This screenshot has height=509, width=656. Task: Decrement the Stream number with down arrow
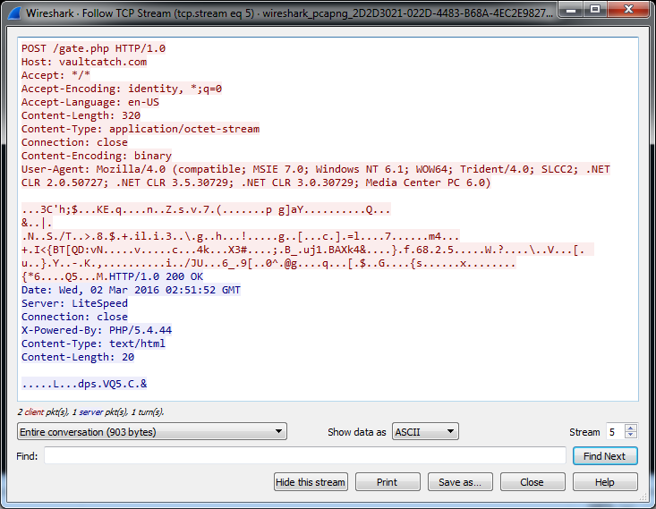[631, 436]
